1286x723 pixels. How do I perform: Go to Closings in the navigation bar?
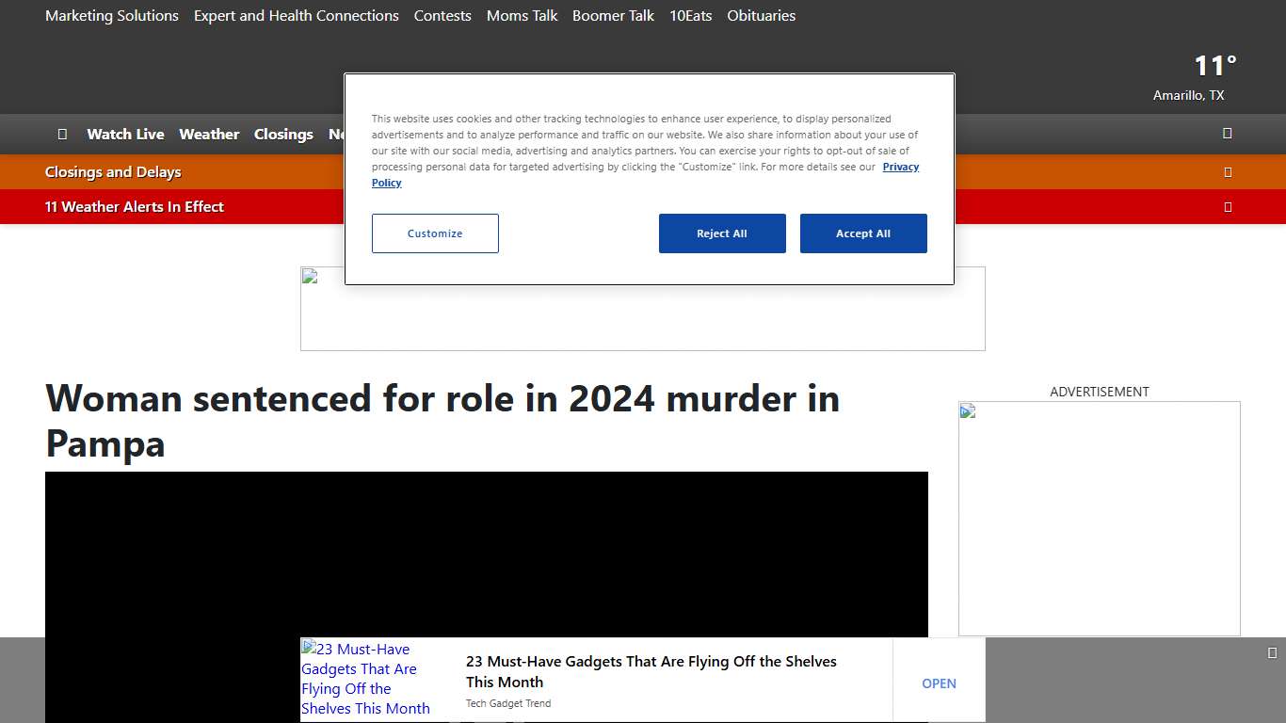[x=283, y=134]
